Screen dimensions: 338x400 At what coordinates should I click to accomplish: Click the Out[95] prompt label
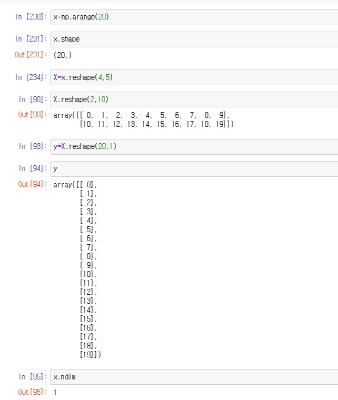33,392
